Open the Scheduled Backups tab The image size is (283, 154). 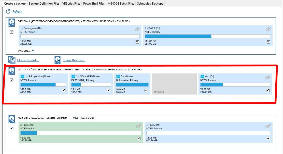(x=150, y=4)
